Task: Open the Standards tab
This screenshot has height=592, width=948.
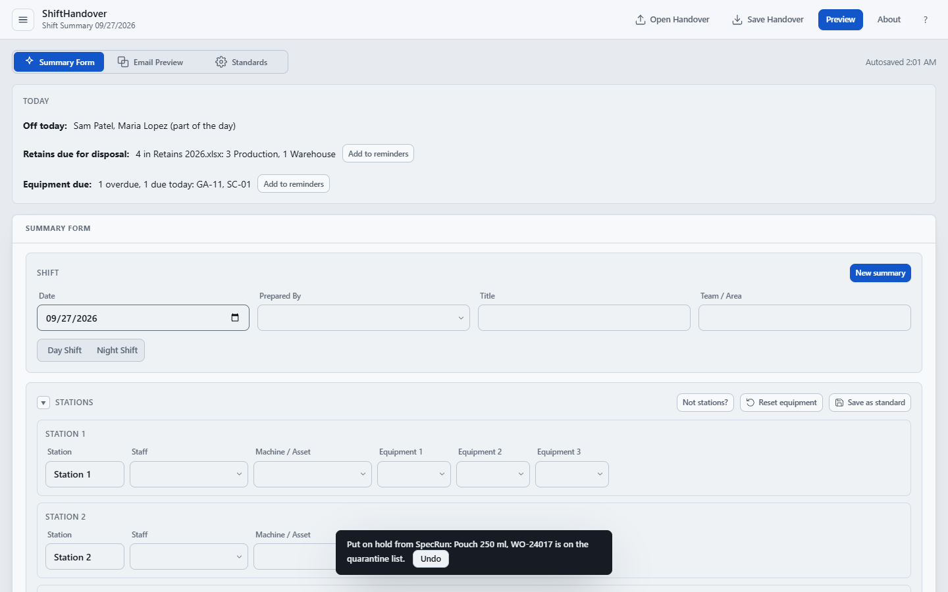Action: [x=242, y=62]
